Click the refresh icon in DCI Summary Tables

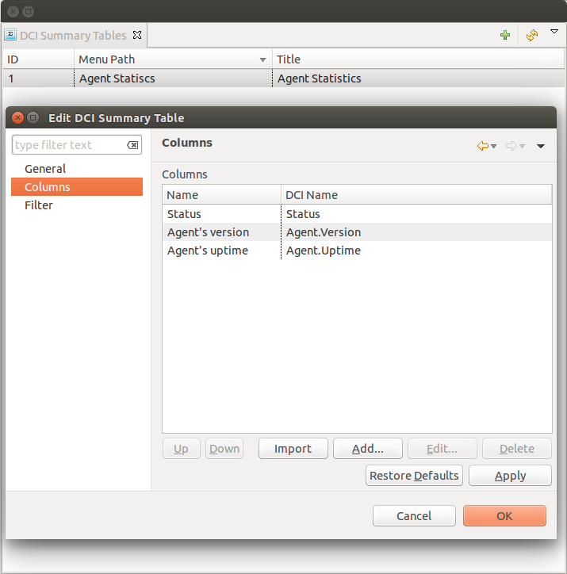(x=532, y=35)
